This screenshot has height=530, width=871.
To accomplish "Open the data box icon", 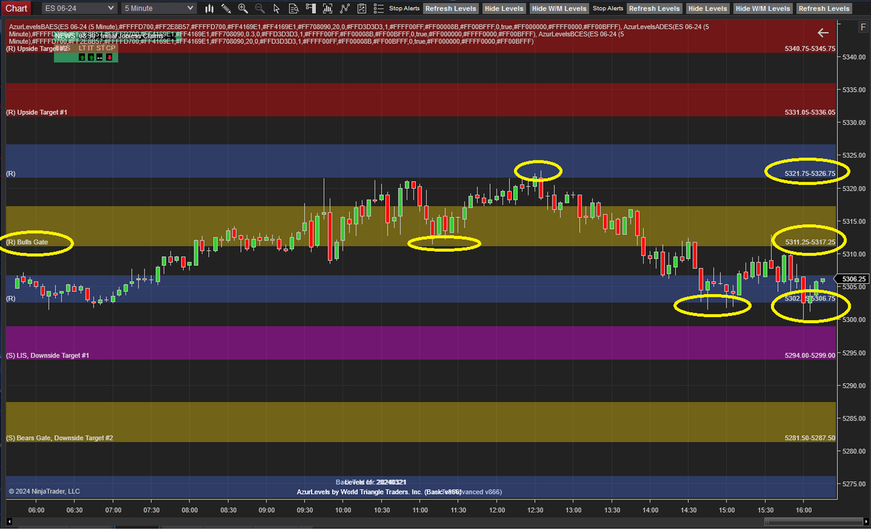I will [x=294, y=9].
